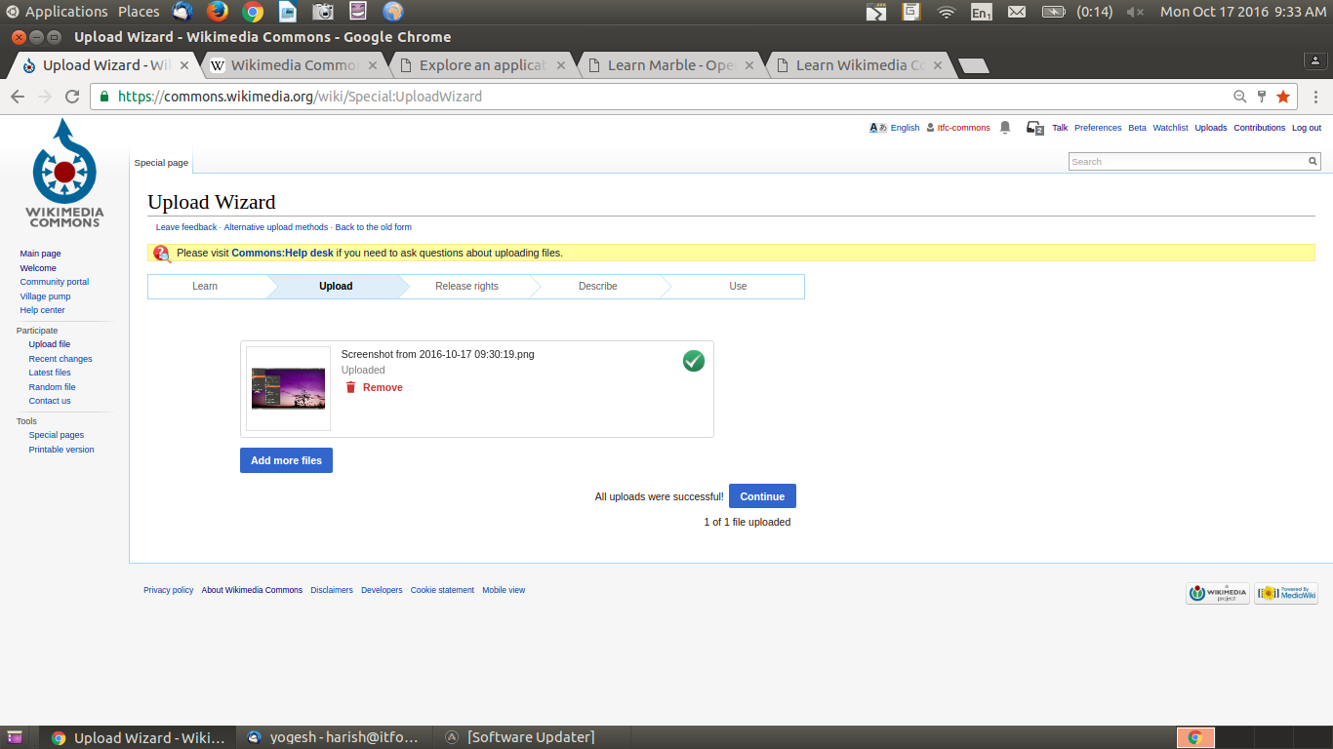The width and height of the screenshot is (1333, 749).
Task: Click the Chrome profile person button
Action: [1316, 60]
